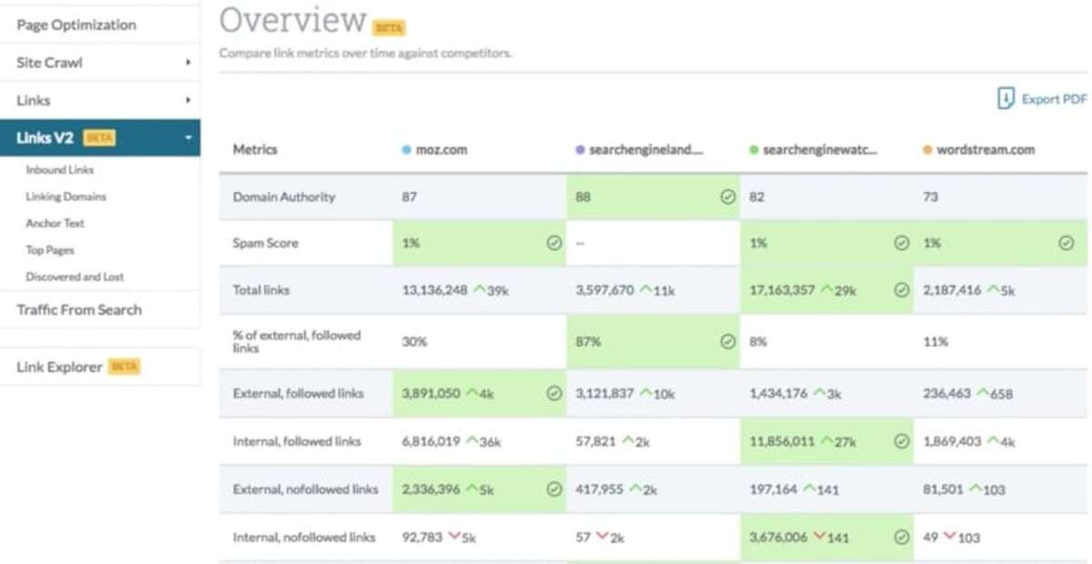This screenshot has width=1092, height=564.
Task: Click green up arrow beside moz.com Total links
Action: tap(480, 290)
